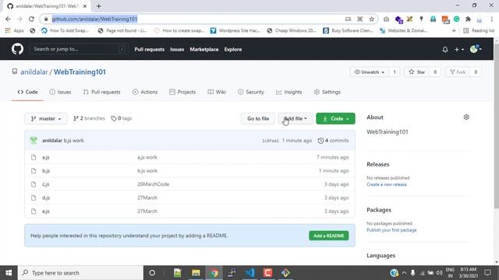The width and height of the screenshot is (499, 280).
Task: Switch to the repository Pull requests tab
Action: [x=102, y=92]
